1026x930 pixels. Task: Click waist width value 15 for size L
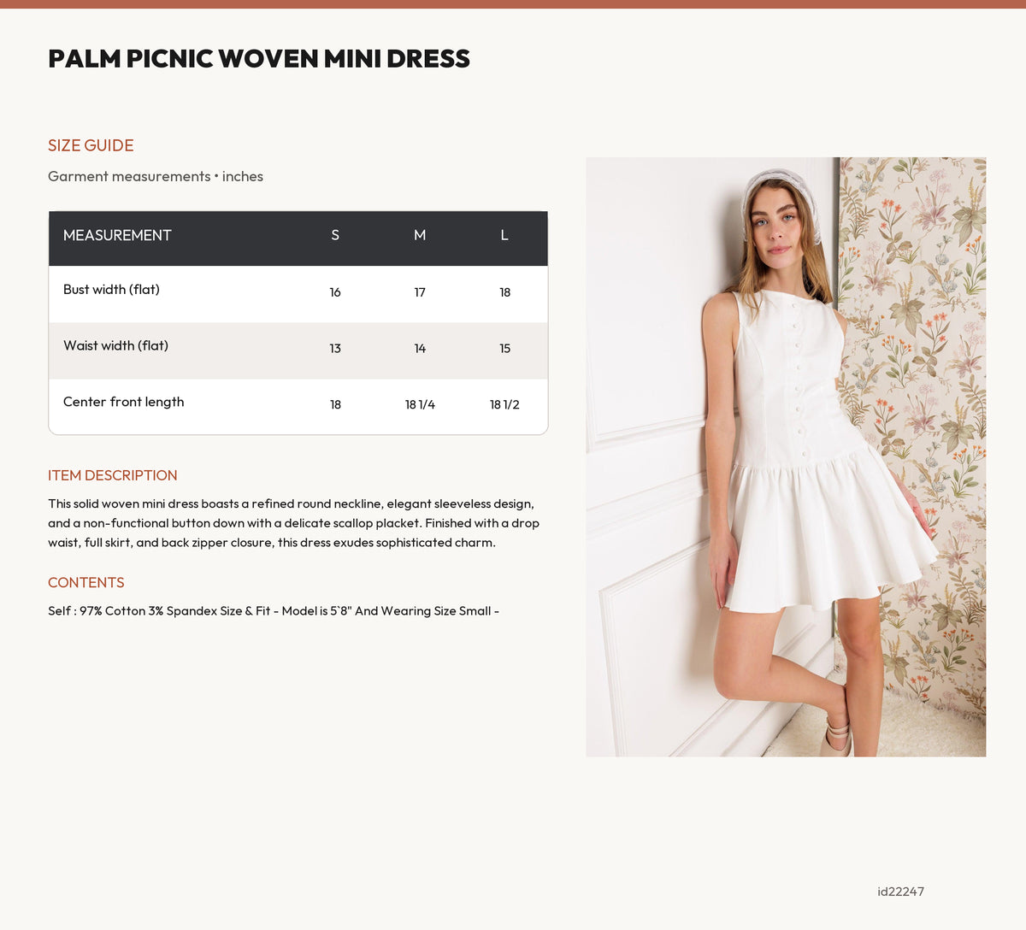pyautogui.click(x=504, y=349)
